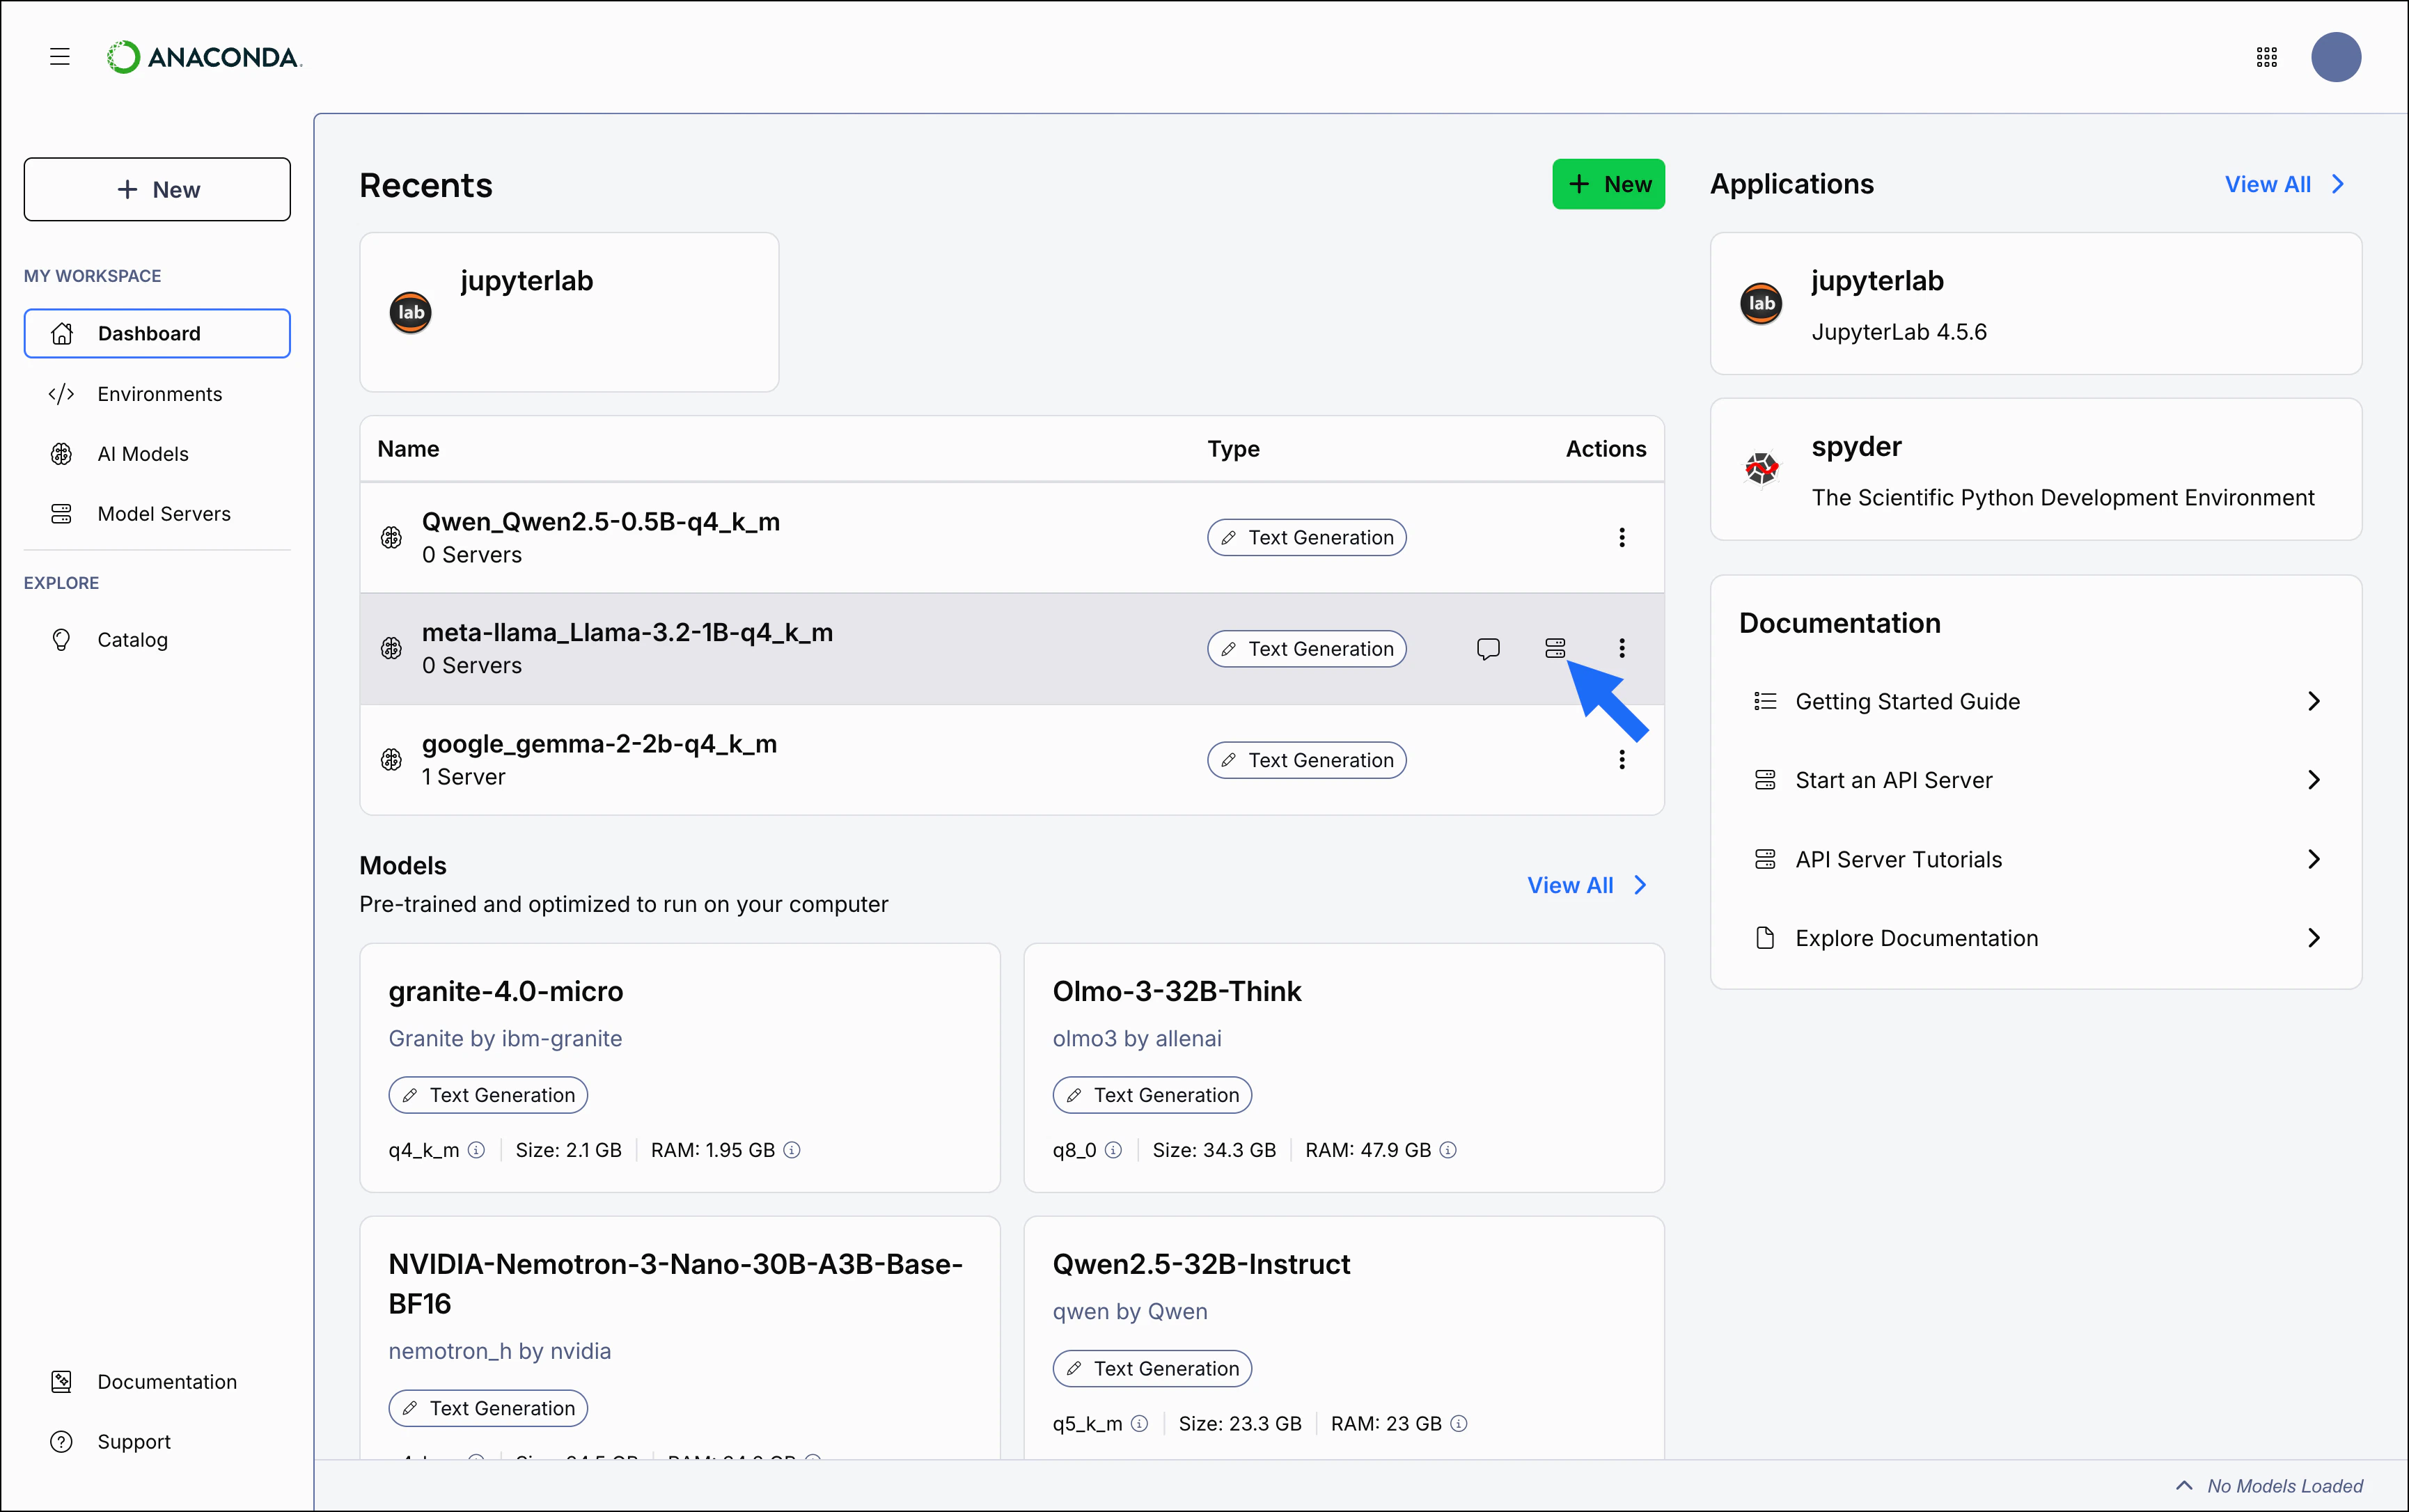Open kebab menu for Qwen_Qwen2.5-0.5B row
Viewport: 2409px width, 1512px height.
point(1621,537)
